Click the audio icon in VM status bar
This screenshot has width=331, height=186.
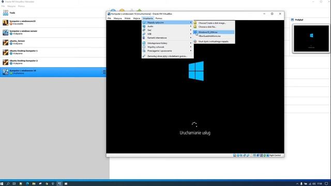[242, 156]
